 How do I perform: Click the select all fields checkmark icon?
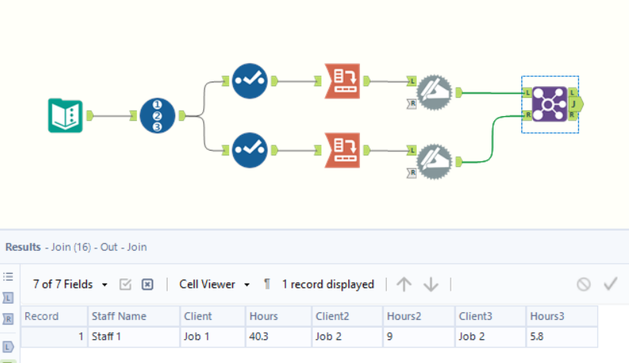125,285
